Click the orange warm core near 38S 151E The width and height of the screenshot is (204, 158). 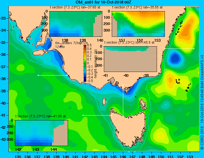(x=171, y=80)
